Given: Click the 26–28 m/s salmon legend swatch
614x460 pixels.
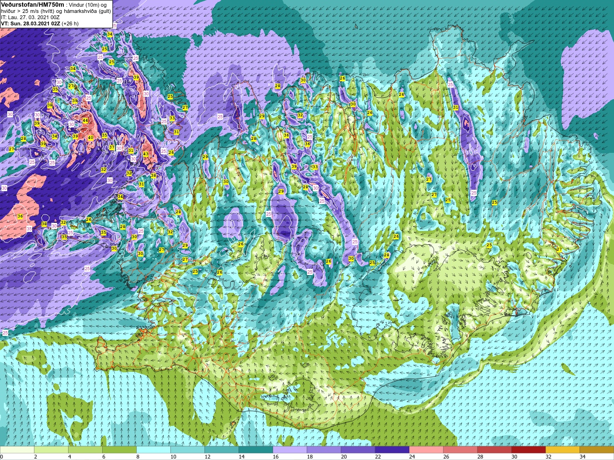Looking at the screenshot, I should pyautogui.click(x=460, y=450).
